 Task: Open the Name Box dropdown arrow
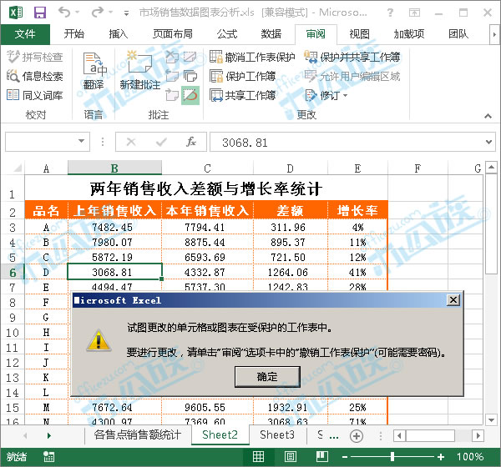pyautogui.click(x=82, y=141)
